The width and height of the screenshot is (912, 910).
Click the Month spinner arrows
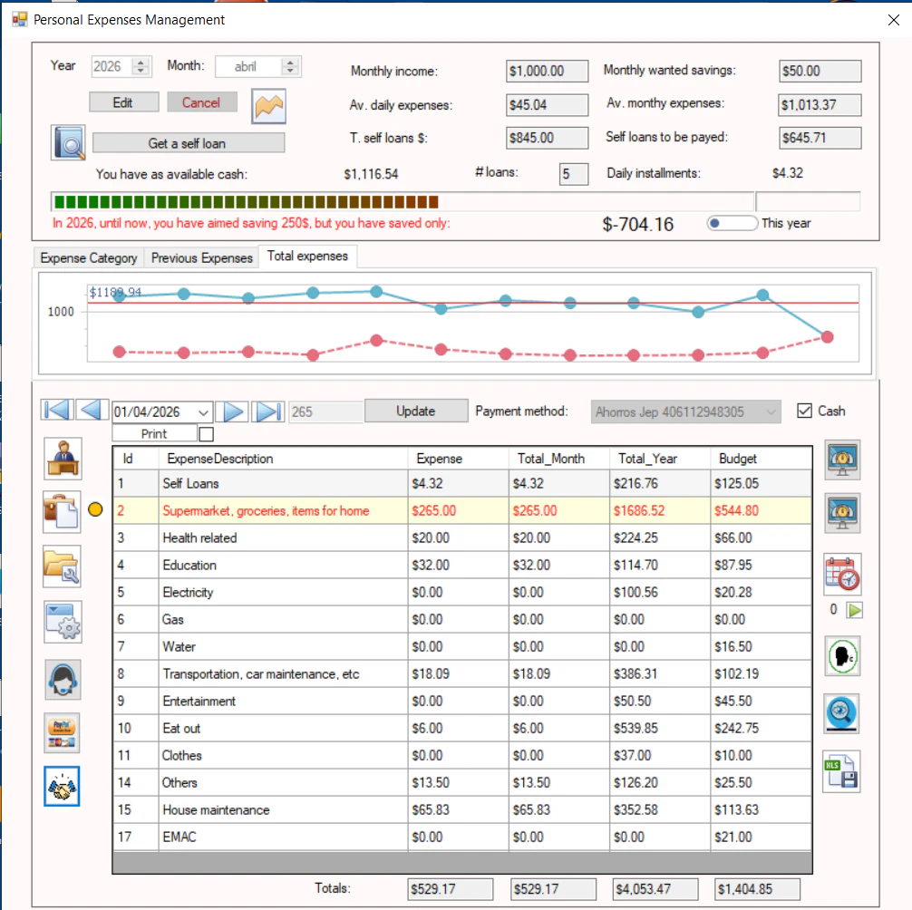click(290, 66)
